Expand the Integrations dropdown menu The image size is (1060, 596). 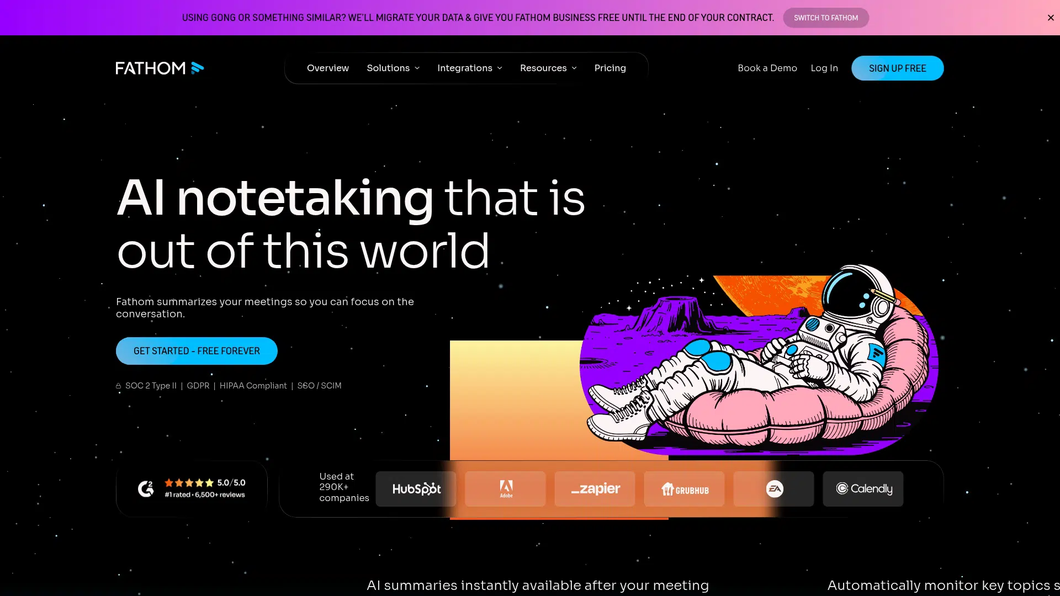tap(469, 68)
